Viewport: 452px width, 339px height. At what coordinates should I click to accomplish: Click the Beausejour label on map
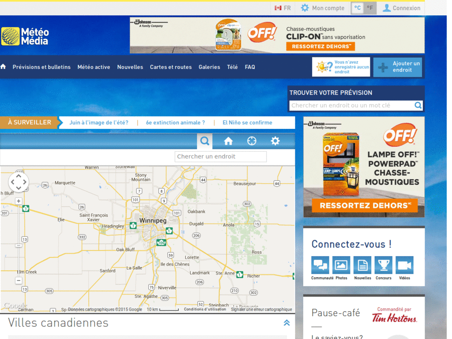[x=245, y=184]
